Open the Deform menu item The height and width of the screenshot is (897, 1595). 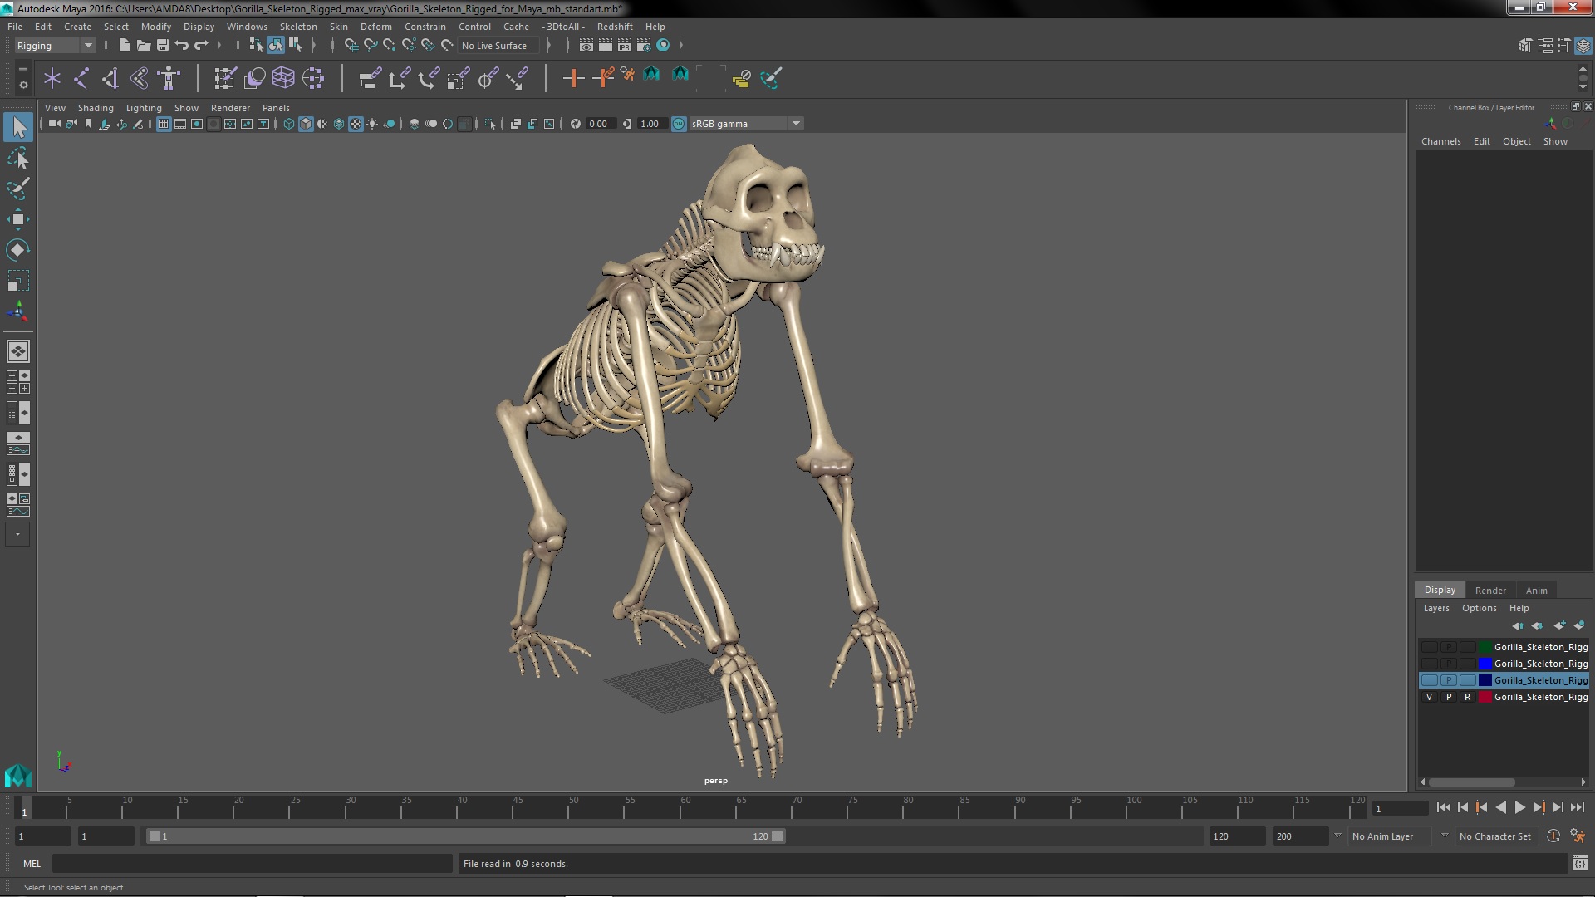375,27
